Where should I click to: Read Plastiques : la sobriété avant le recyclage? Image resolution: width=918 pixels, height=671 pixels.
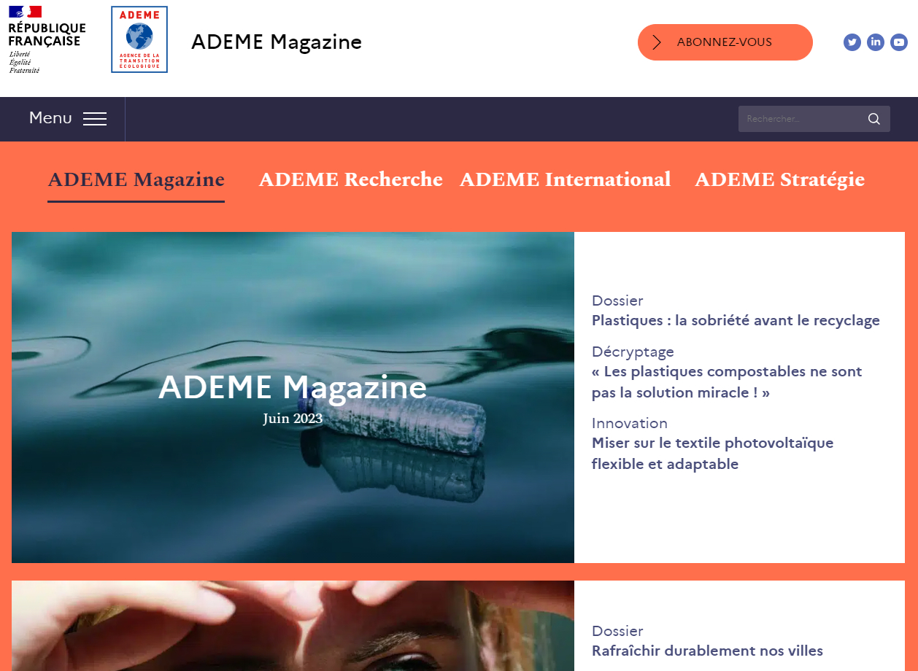736,321
